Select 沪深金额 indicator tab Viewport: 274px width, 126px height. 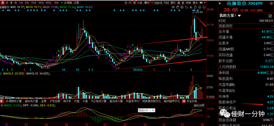click(55, 101)
